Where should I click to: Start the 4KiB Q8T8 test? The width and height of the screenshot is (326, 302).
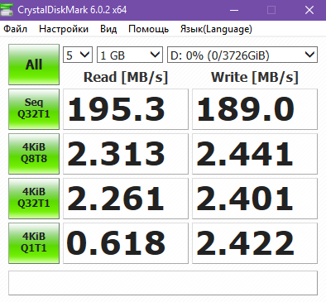tap(34, 154)
